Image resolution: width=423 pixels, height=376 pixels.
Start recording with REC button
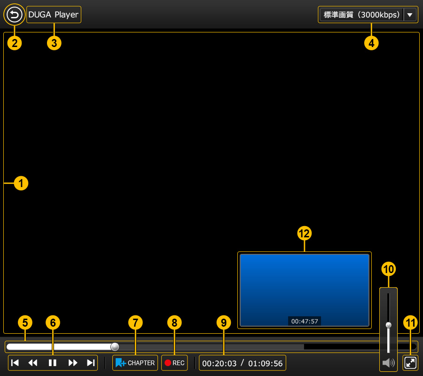[x=174, y=363]
